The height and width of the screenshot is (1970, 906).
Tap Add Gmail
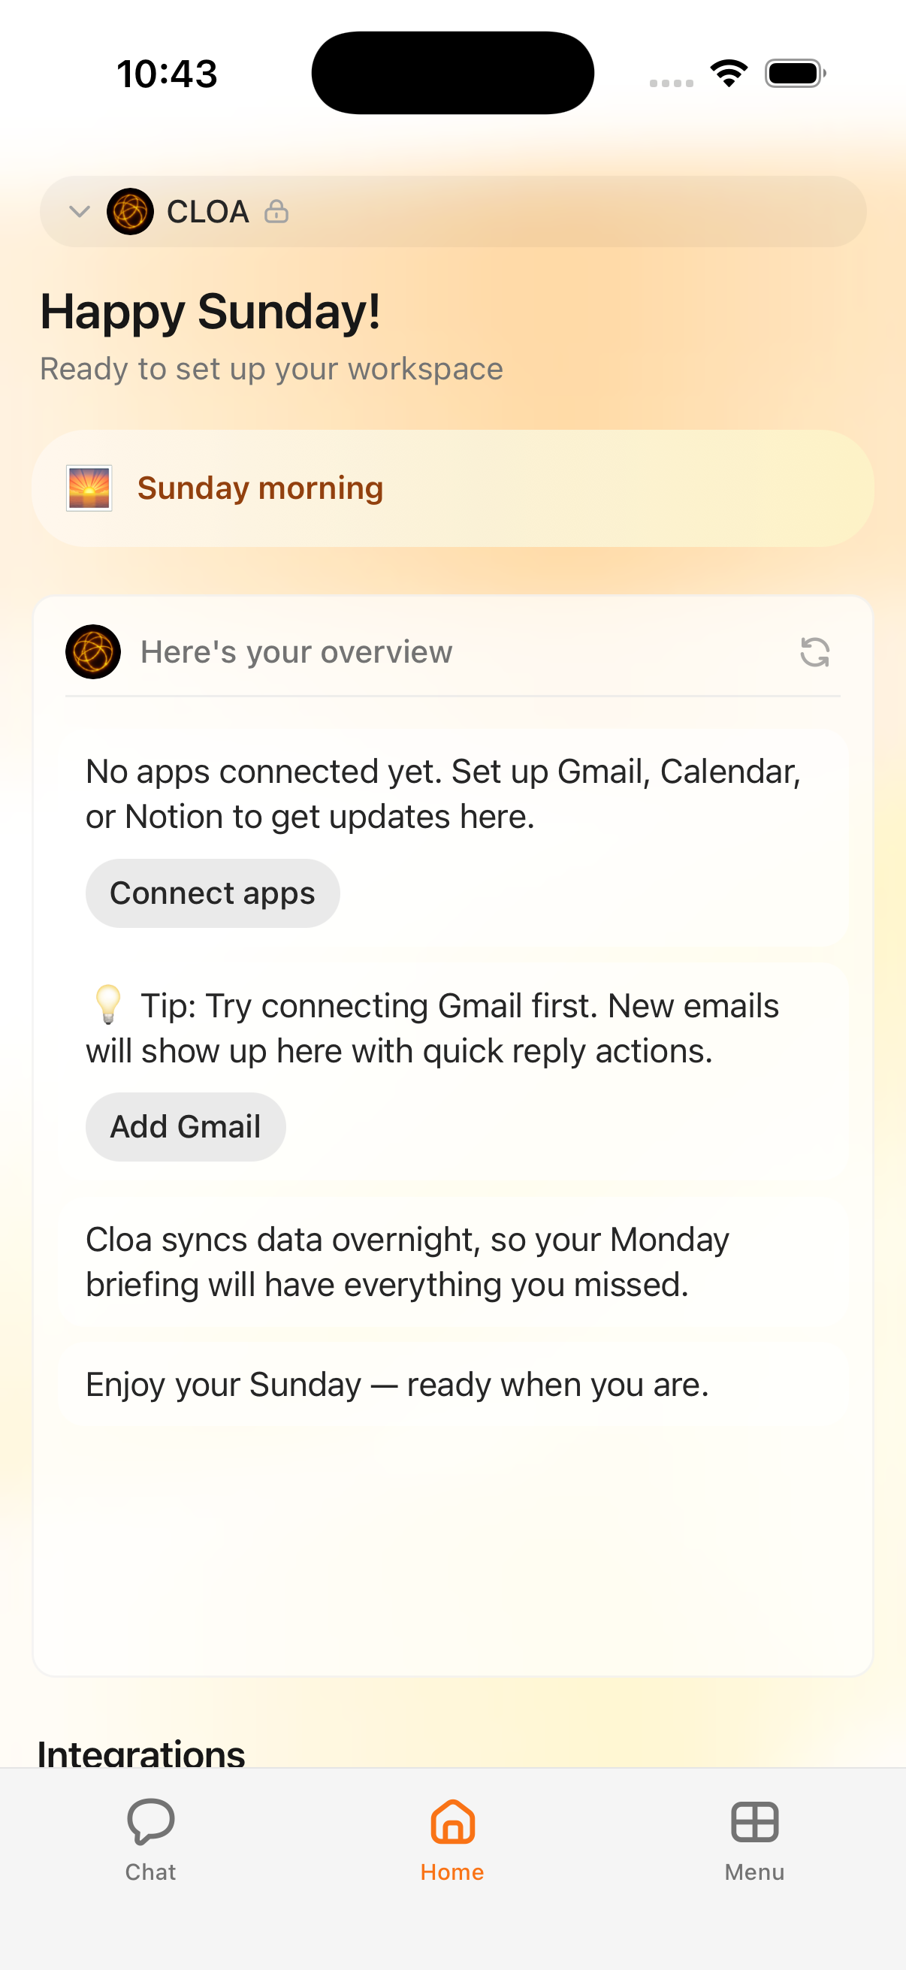(185, 1125)
